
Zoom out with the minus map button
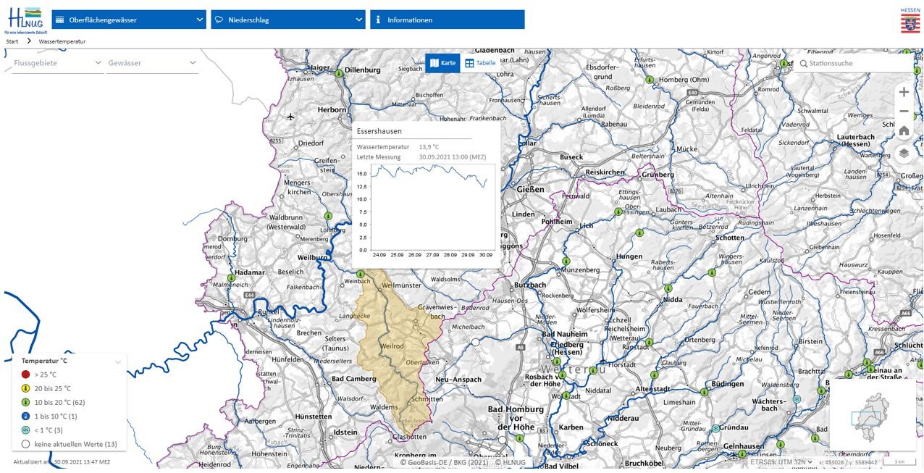(x=904, y=112)
